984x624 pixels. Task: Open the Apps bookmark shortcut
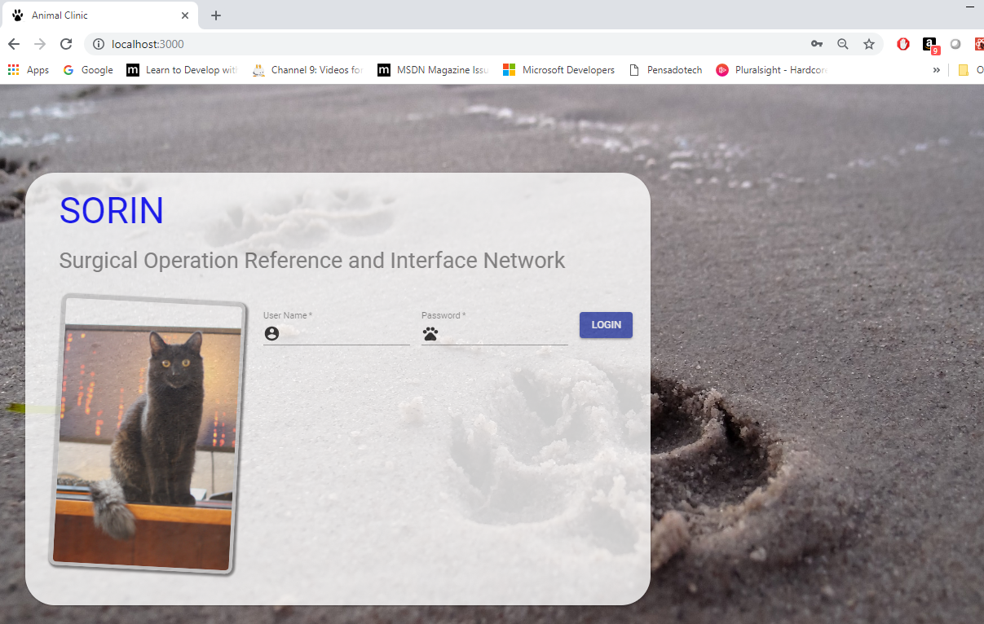click(29, 70)
